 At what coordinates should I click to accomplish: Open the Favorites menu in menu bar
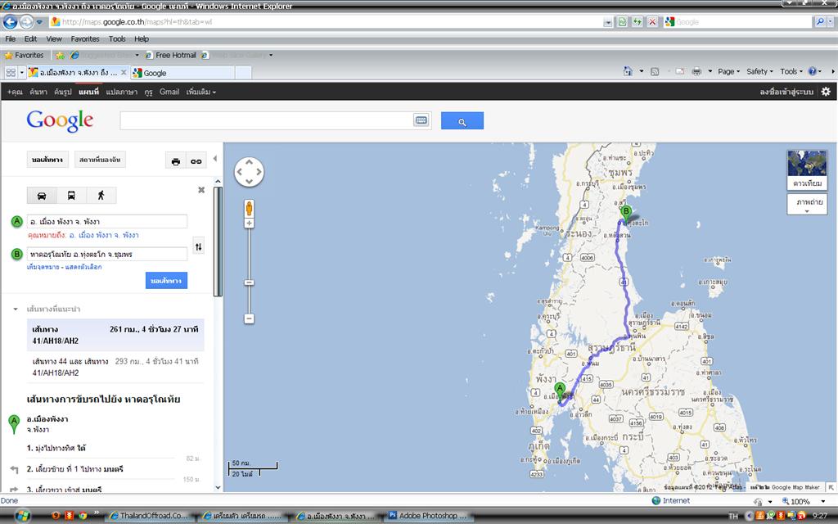85,38
